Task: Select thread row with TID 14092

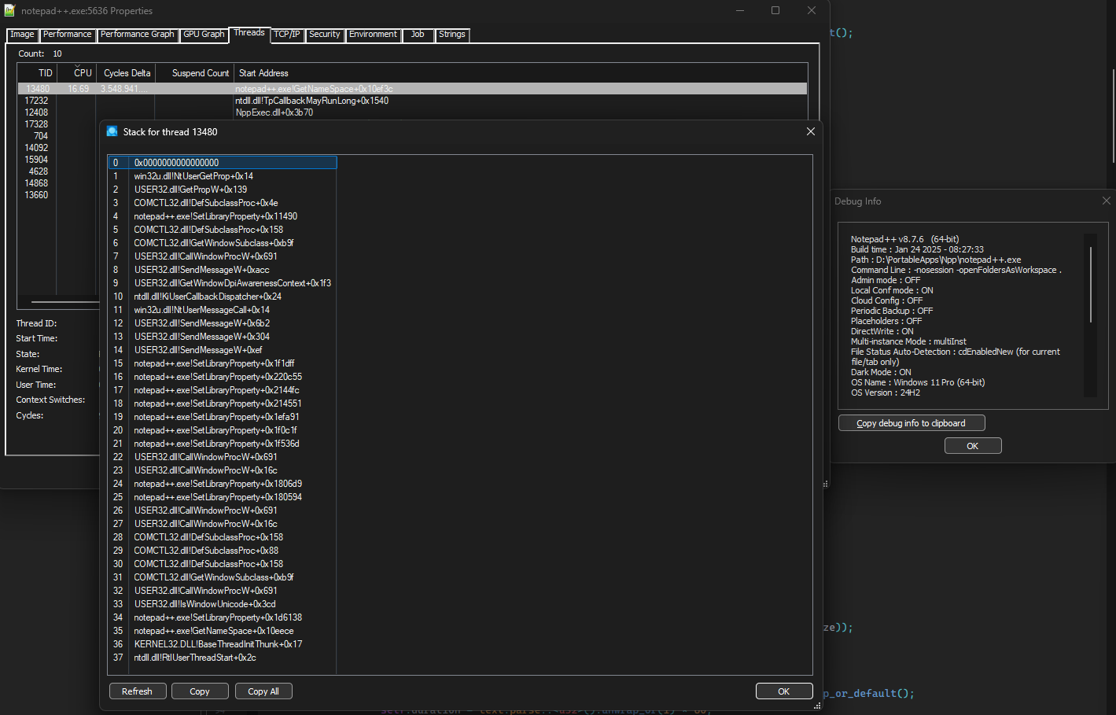Action: 36,148
